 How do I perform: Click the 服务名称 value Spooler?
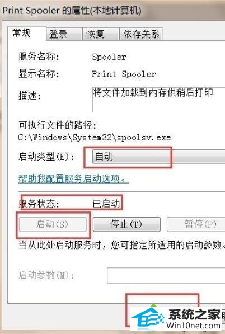(x=109, y=57)
